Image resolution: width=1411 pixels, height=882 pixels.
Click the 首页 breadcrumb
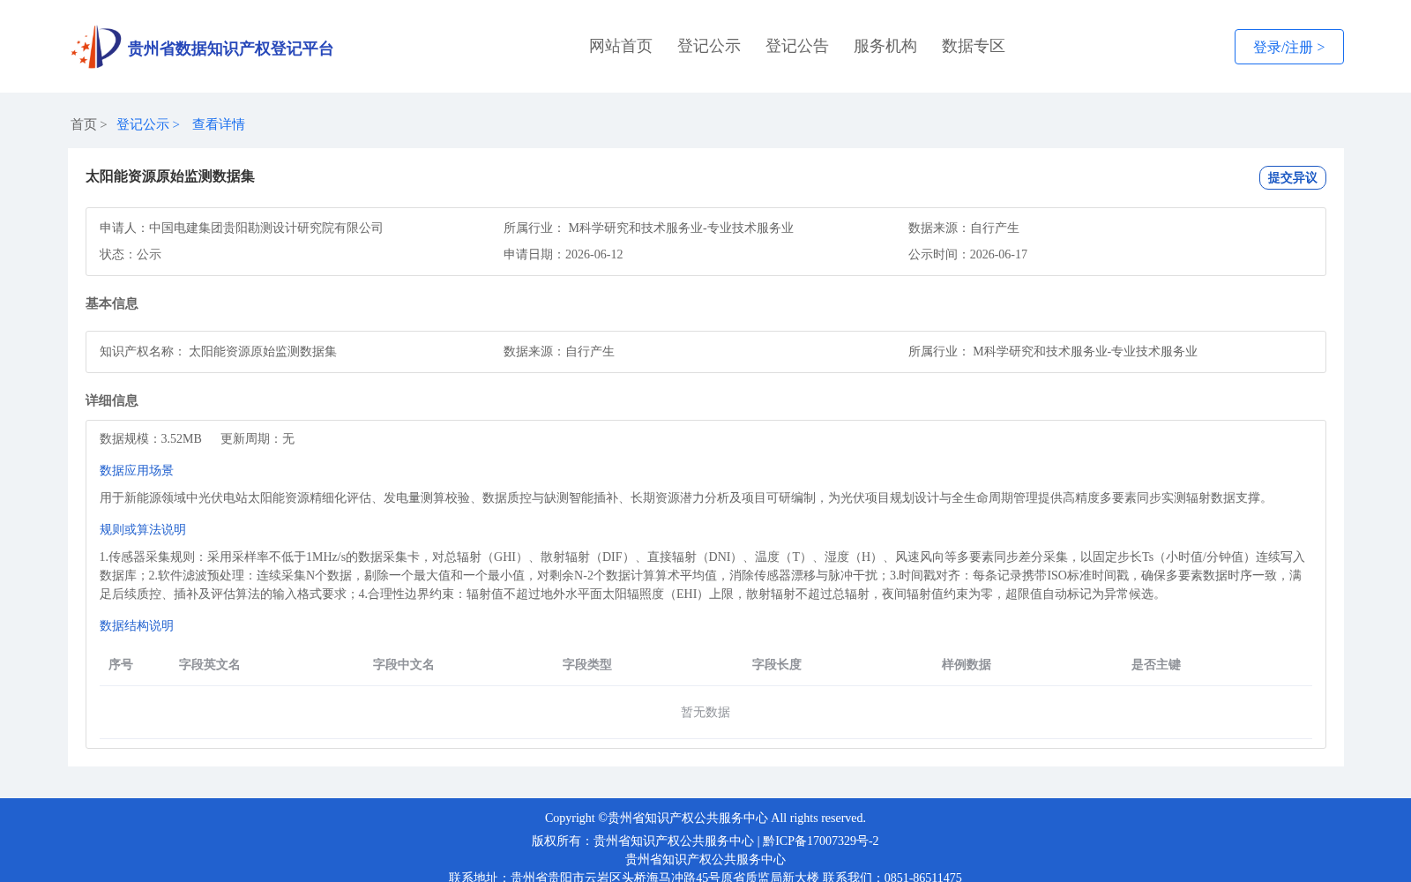click(84, 124)
